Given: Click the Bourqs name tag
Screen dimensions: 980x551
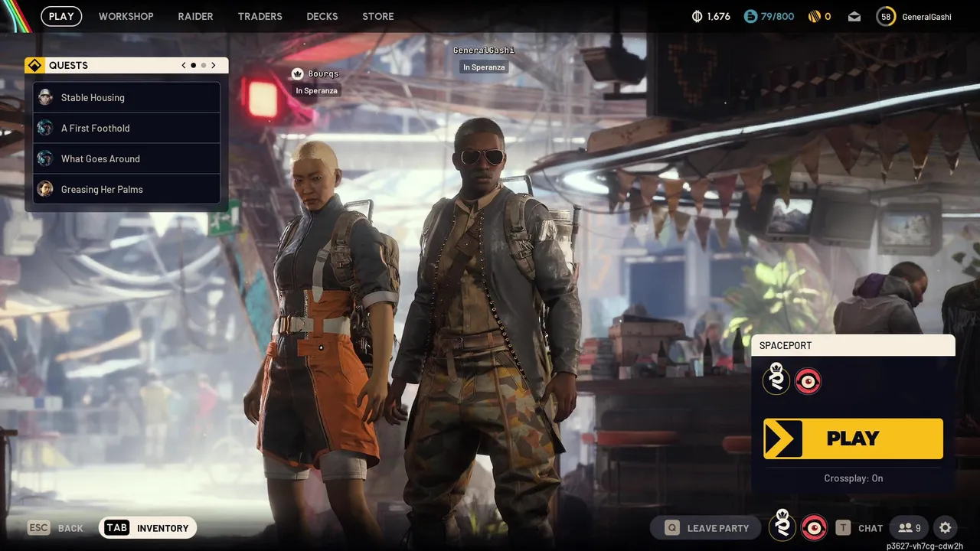Looking at the screenshot, I should (x=323, y=74).
